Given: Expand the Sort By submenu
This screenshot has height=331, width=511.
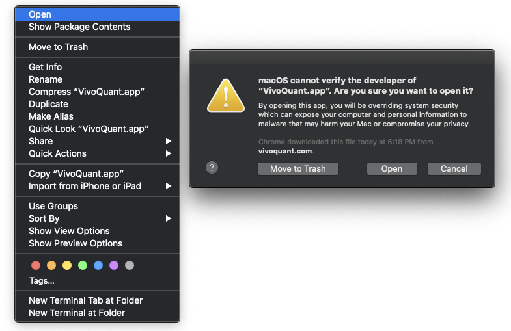Looking at the screenshot, I should 98,218.
